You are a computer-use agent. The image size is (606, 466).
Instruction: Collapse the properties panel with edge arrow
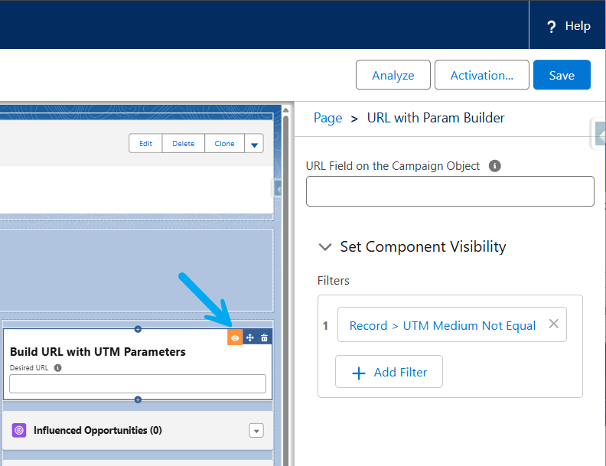(600, 134)
